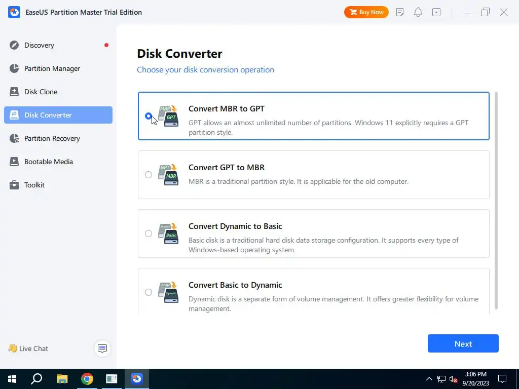
Task: Click EaseUS app icon in taskbar
Action: coord(137,379)
